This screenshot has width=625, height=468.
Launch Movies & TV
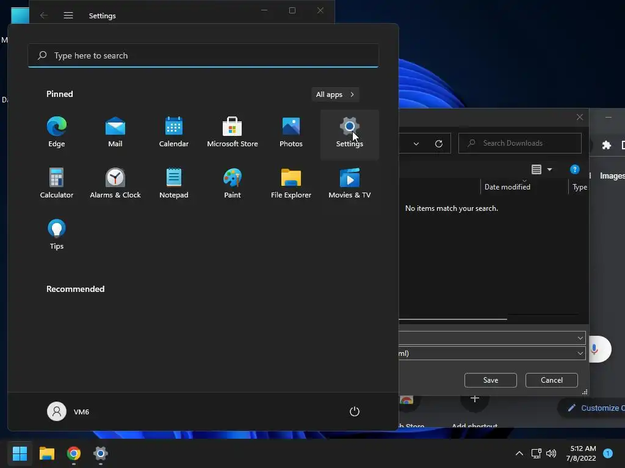(x=350, y=183)
